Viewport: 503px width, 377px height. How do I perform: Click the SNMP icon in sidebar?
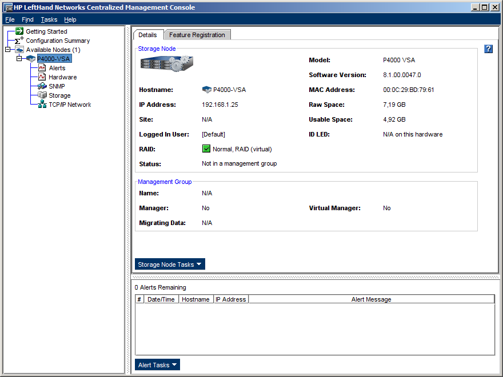42,86
